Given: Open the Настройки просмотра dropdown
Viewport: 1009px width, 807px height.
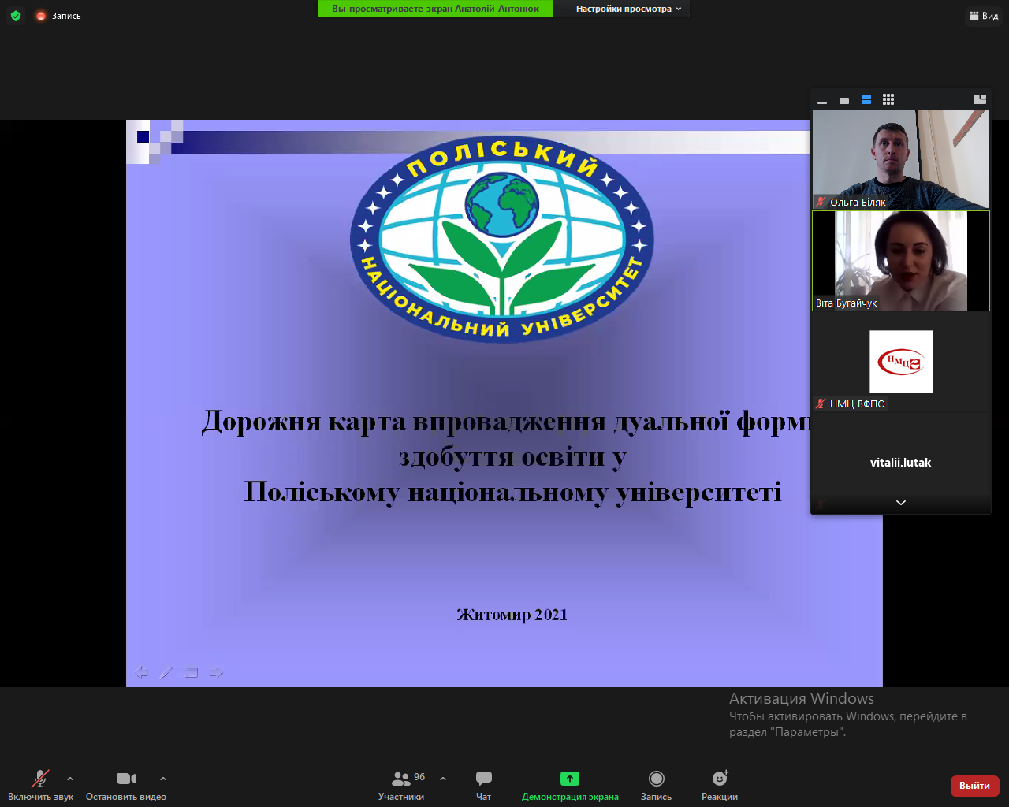Looking at the screenshot, I should coord(628,9).
